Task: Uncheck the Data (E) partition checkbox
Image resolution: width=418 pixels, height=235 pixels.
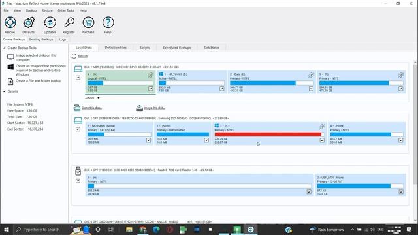Action: pyautogui.click(x=311, y=89)
